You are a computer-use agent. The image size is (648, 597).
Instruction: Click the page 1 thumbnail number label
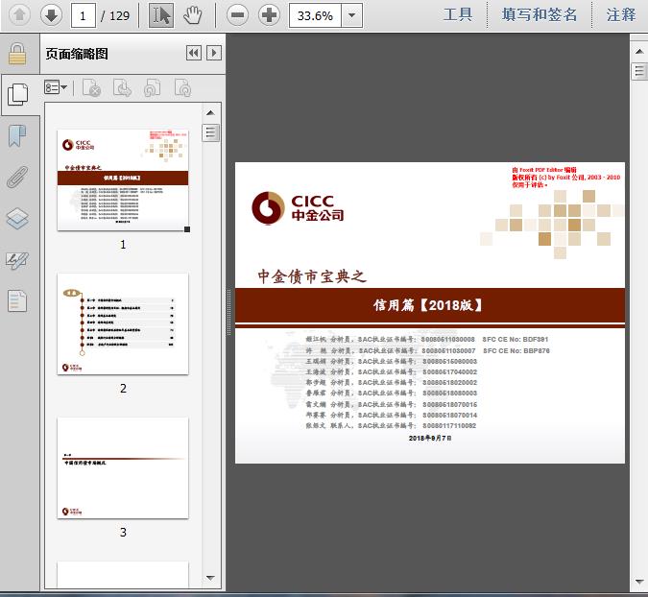[x=123, y=245]
